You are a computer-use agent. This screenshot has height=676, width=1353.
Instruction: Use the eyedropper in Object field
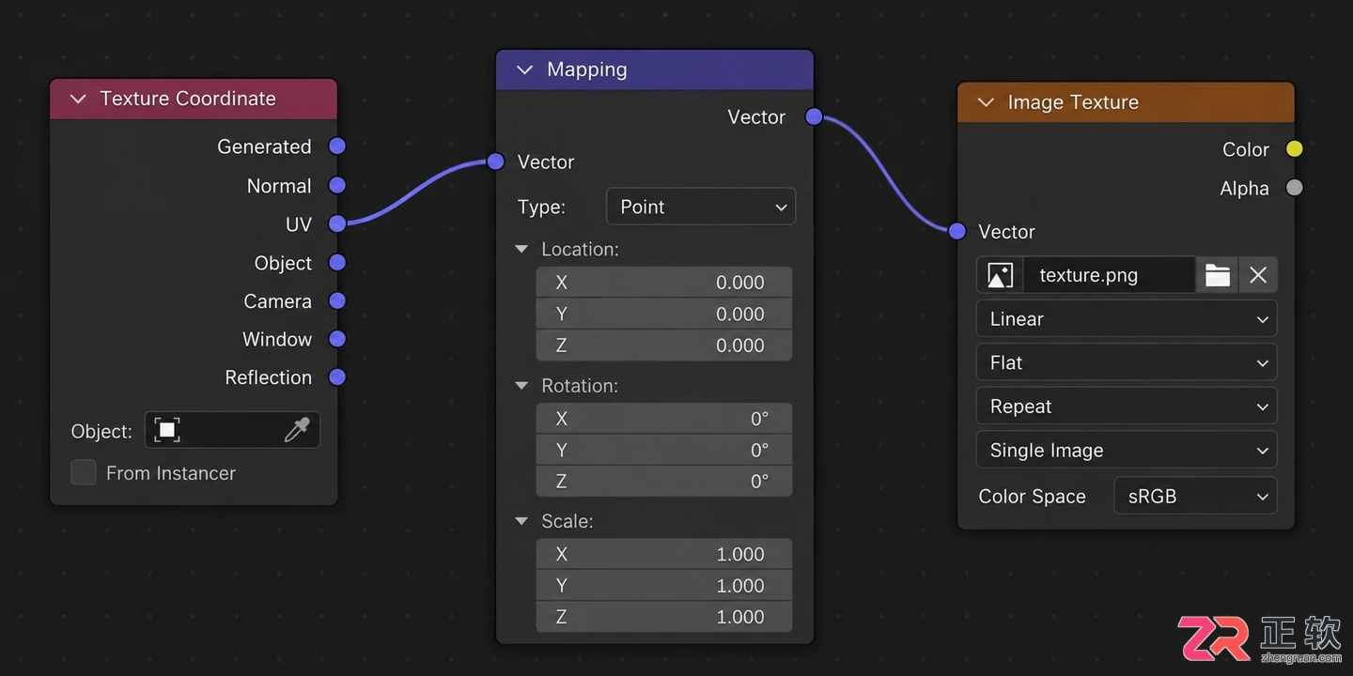coord(297,431)
